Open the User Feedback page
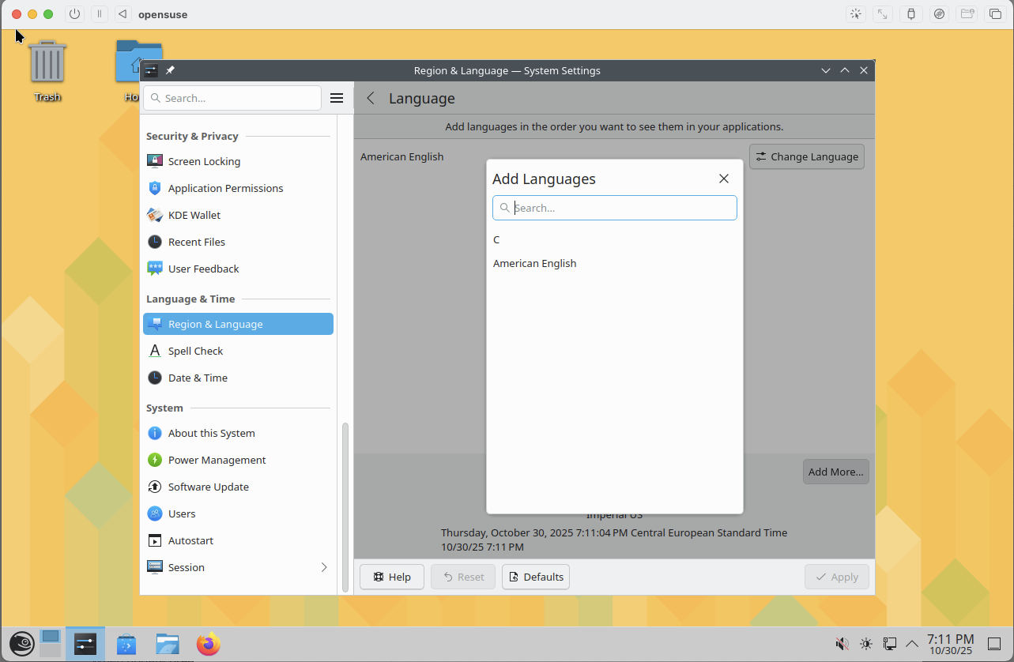1014x662 pixels. [203, 269]
